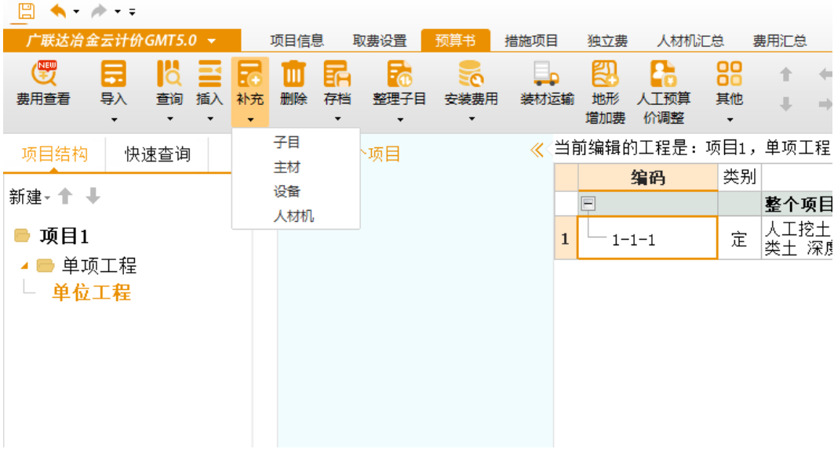The width and height of the screenshot is (834, 449).
Task: Select the 单位工程 tree item
Action: coord(91,293)
